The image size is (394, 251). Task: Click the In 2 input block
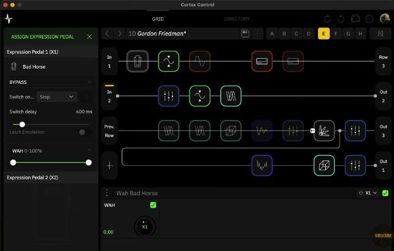[x=109, y=96]
